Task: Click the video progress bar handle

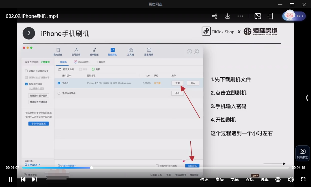Action: pyautogui.click(x=92, y=168)
